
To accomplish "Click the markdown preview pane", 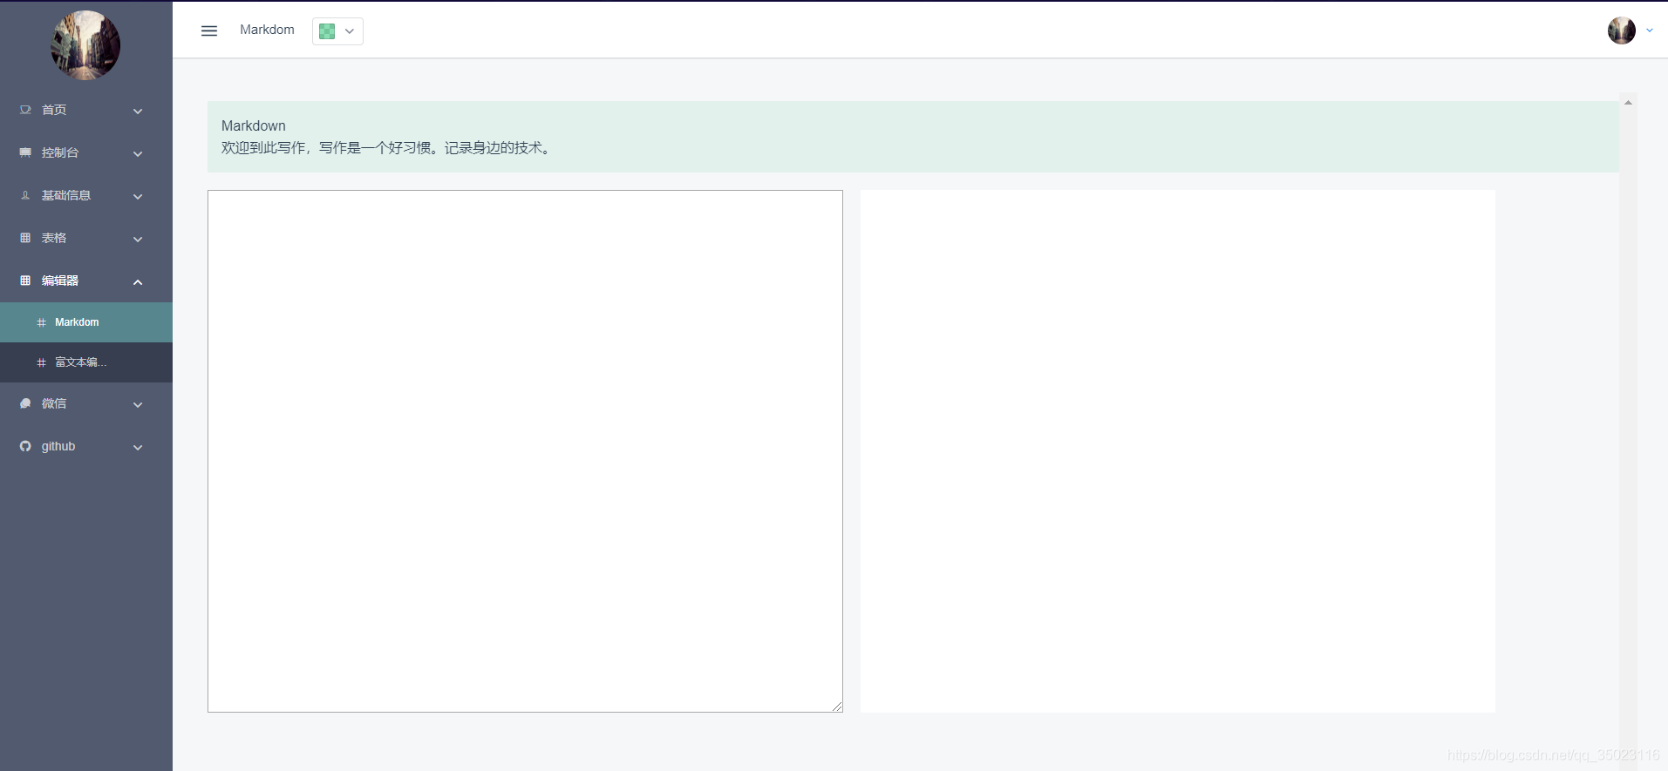I will point(1178,451).
